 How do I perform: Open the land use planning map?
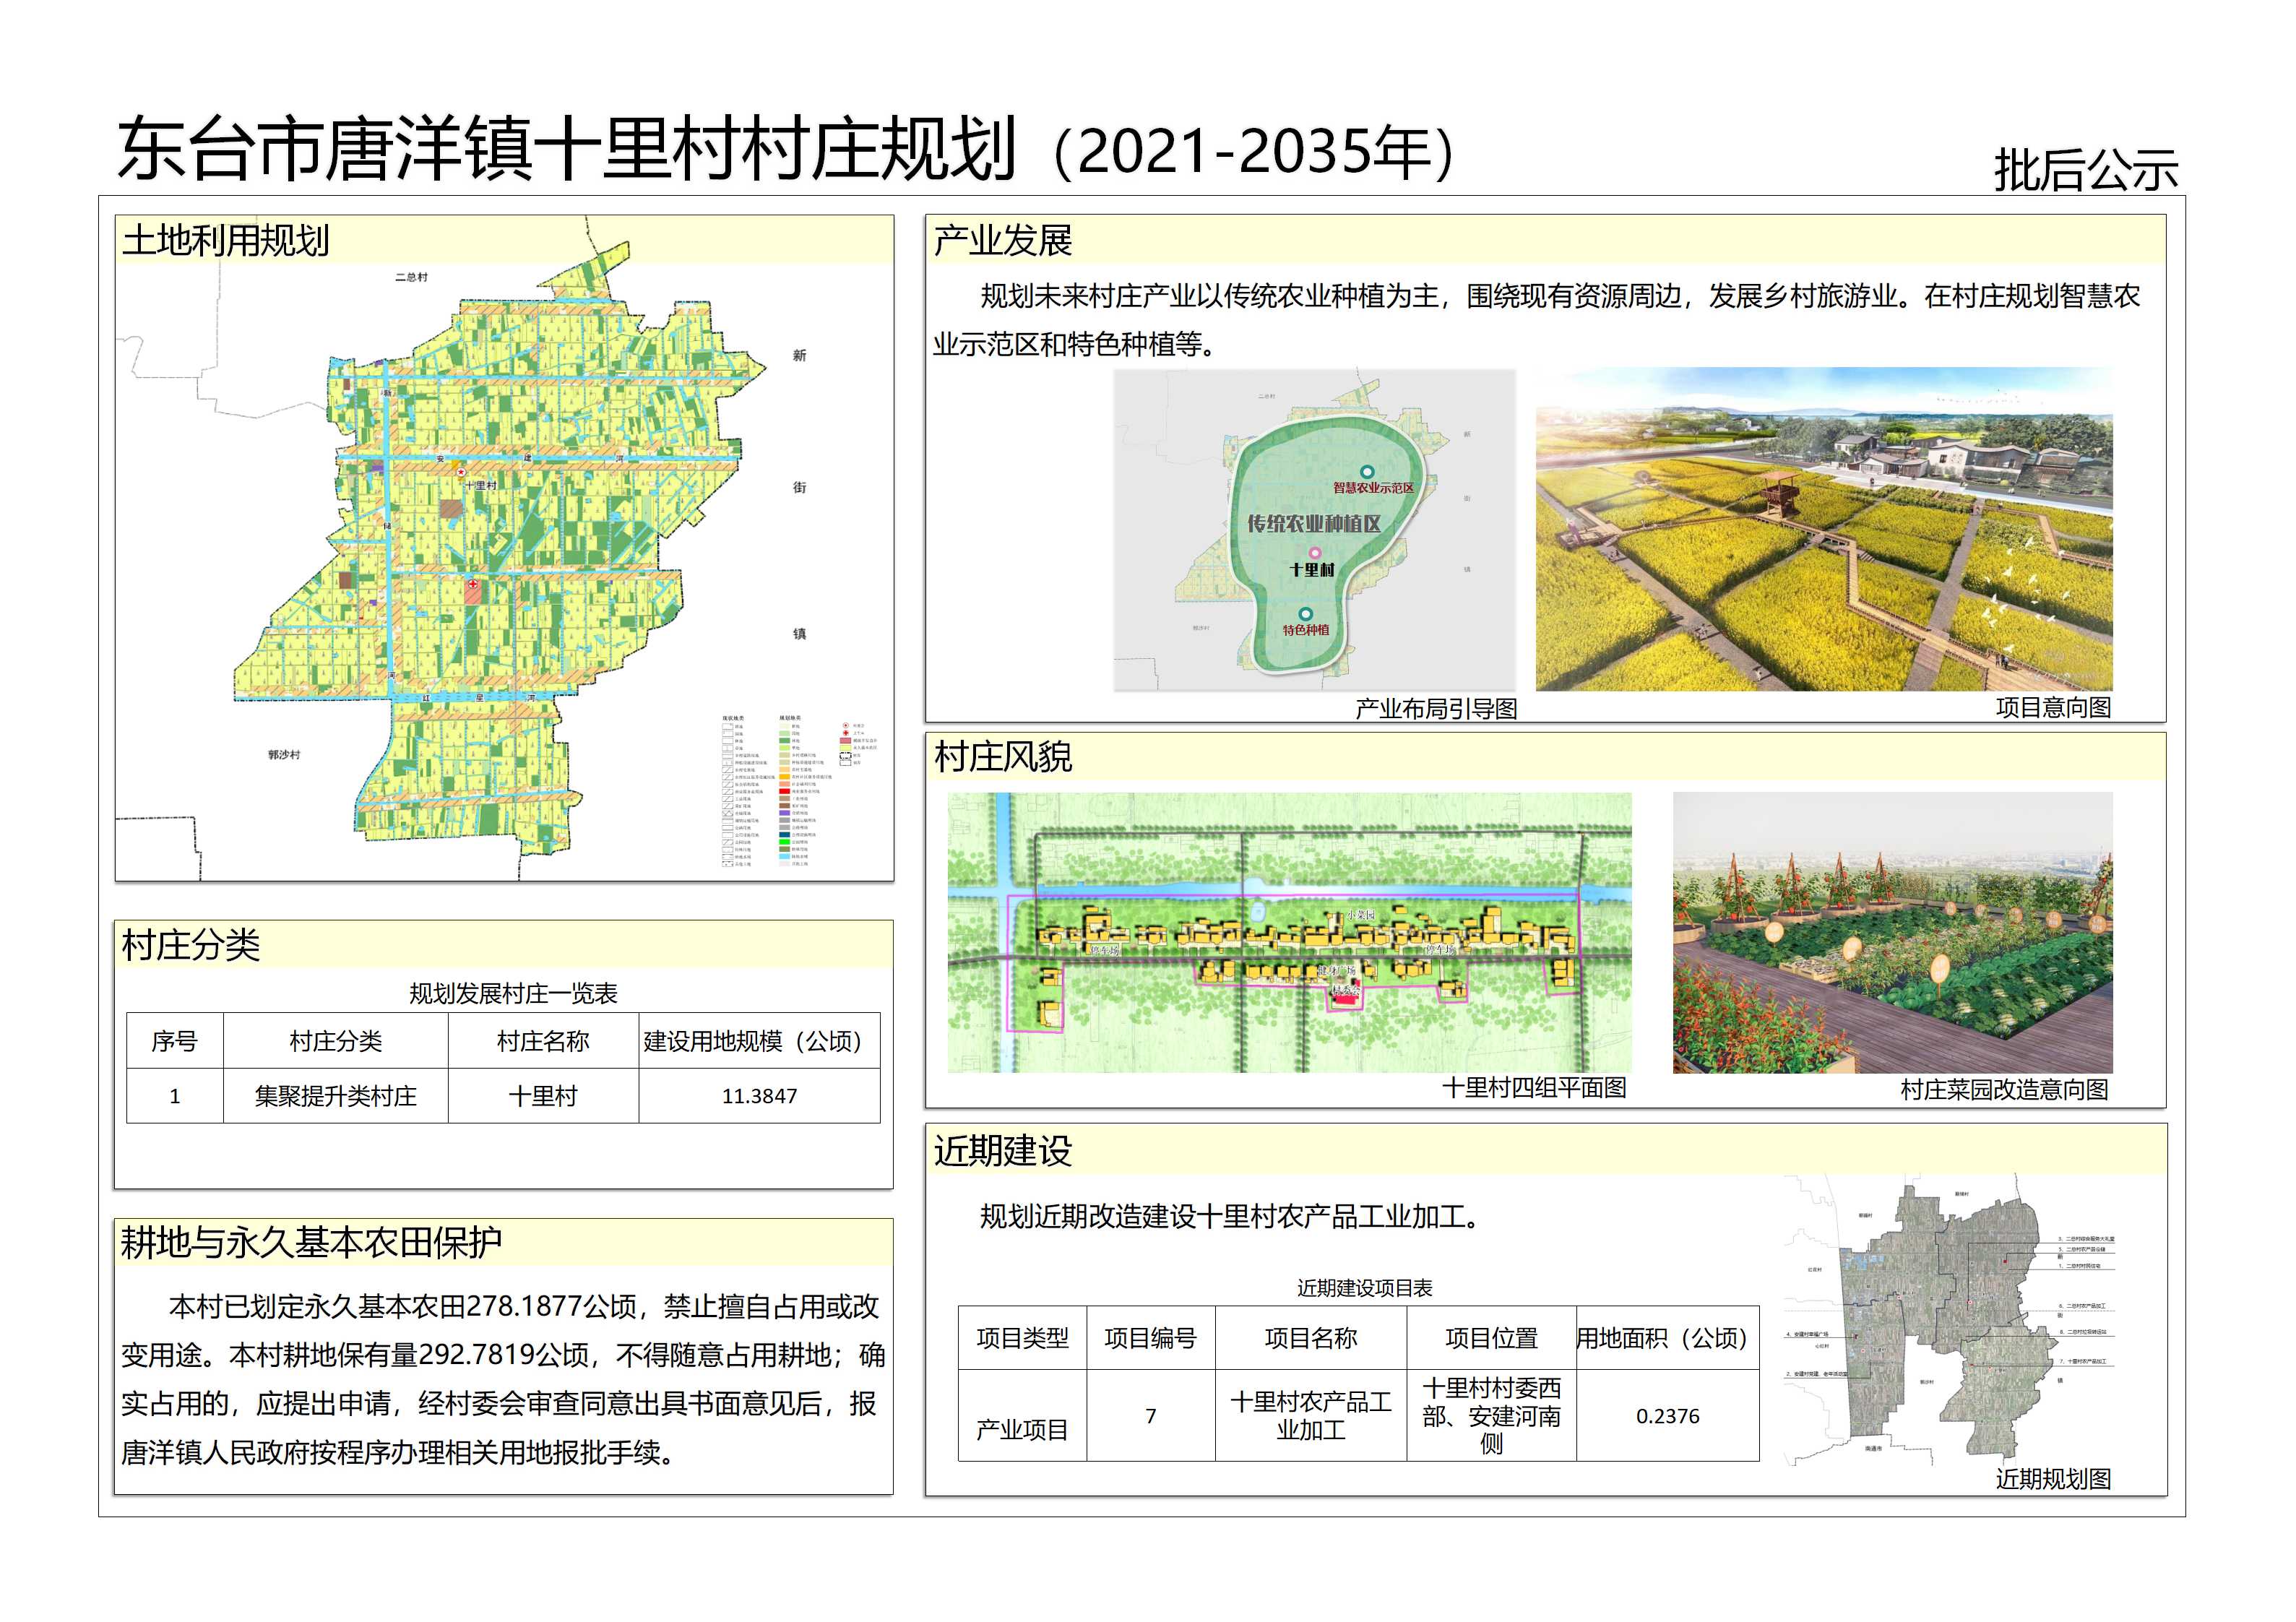tap(504, 548)
